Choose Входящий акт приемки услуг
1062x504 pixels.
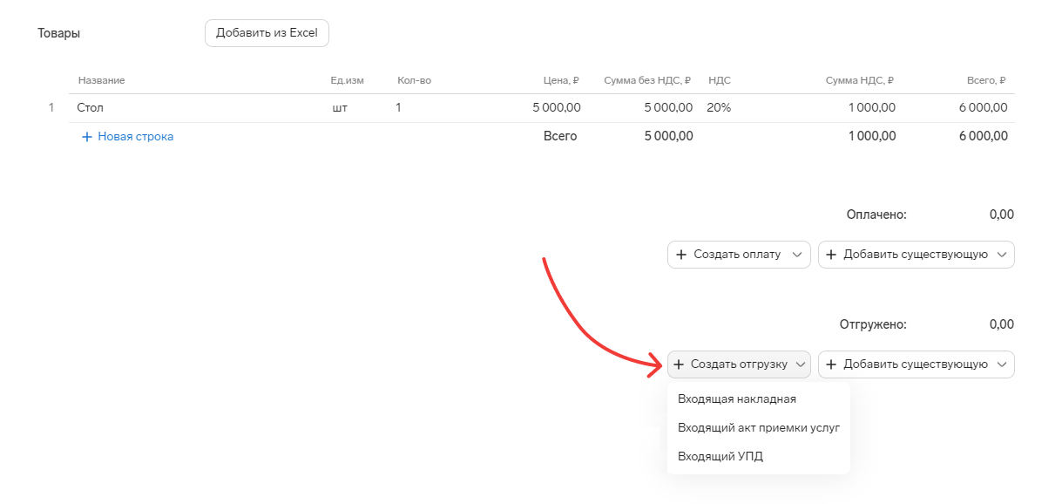[x=758, y=427]
